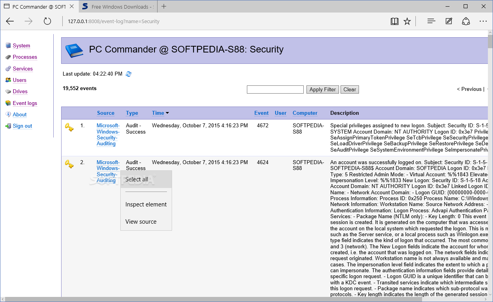The height and width of the screenshot is (302, 493).
Task: Click the 19,552 events count text
Action: (x=80, y=89)
